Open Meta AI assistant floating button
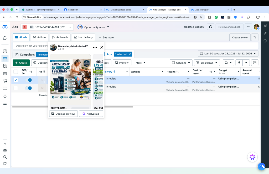The height and width of the screenshot is (174, 269). click(252, 157)
